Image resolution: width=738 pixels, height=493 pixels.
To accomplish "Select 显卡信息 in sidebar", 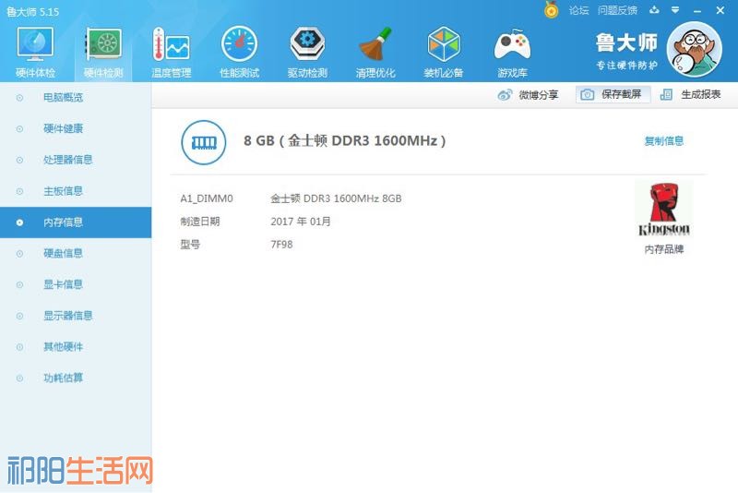I will point(76,284).
